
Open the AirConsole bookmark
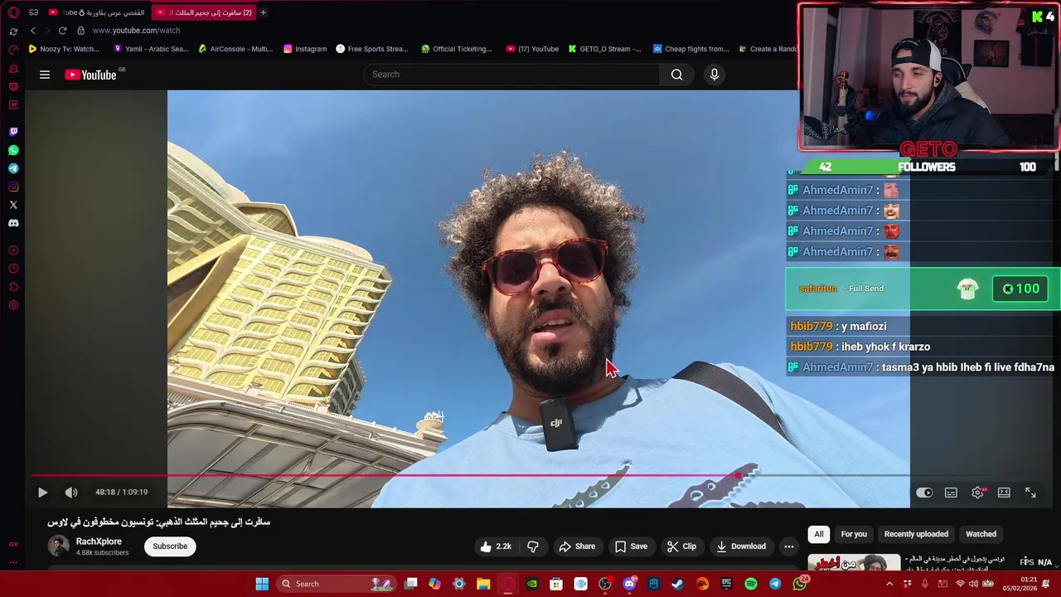pyautogui.click(x=235, y=49)
